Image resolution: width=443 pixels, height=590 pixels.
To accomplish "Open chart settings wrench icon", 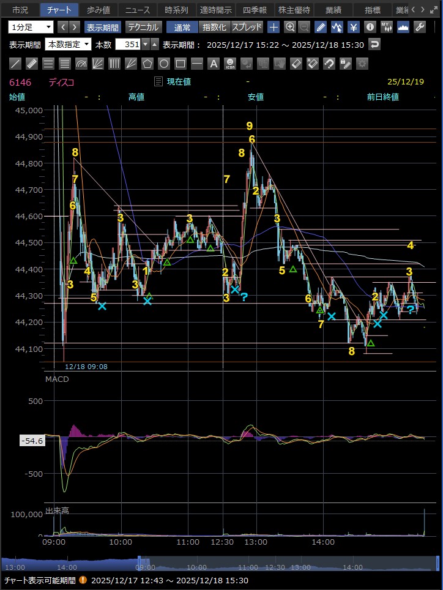I will coord(420,27).
